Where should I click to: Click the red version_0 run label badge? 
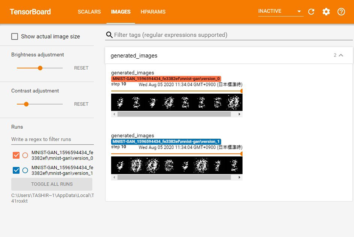(166, 79)
